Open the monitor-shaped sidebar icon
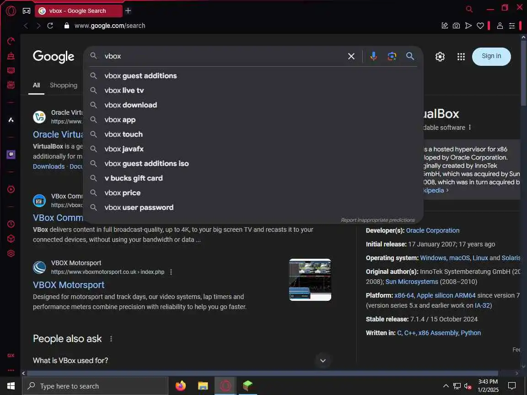This screenshot has width=527, height=395. [11, 70]
